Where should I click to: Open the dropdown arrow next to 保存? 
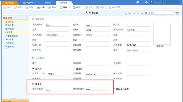(x=70, y=7)
